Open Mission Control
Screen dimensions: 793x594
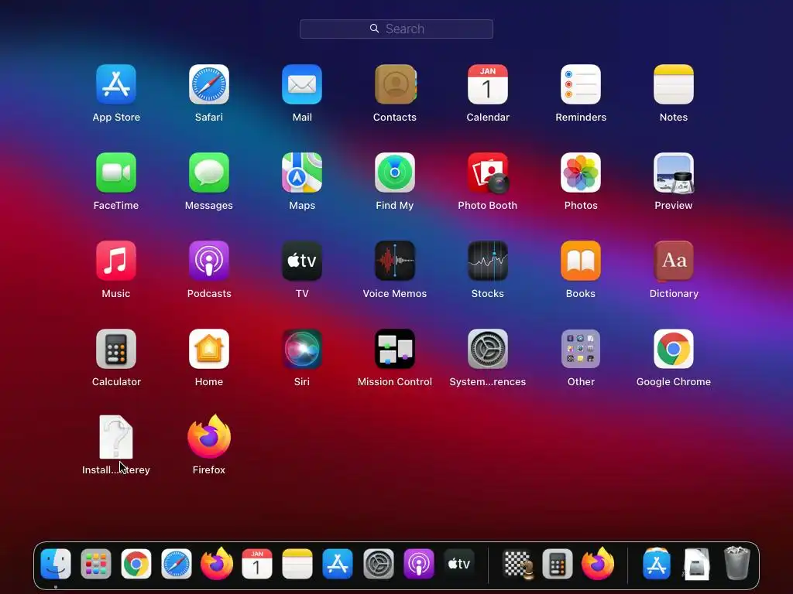[395, 349]
